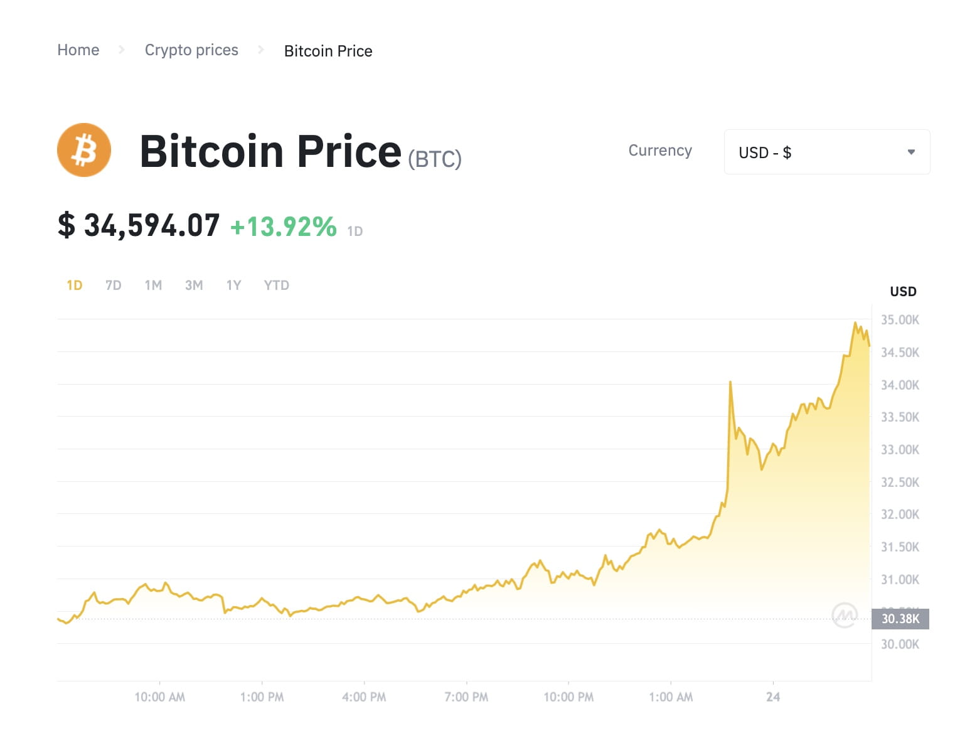Select the dropdown chevron next to USD

pyautogui.click(x=911, y=152)
